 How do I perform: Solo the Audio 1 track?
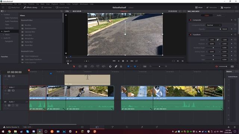[13, 105]
